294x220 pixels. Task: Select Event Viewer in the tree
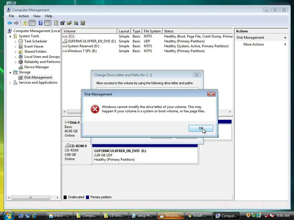(x=34, y=46)
